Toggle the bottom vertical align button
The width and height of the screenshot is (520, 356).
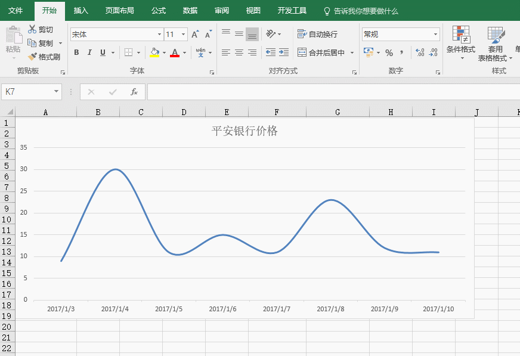252,34
